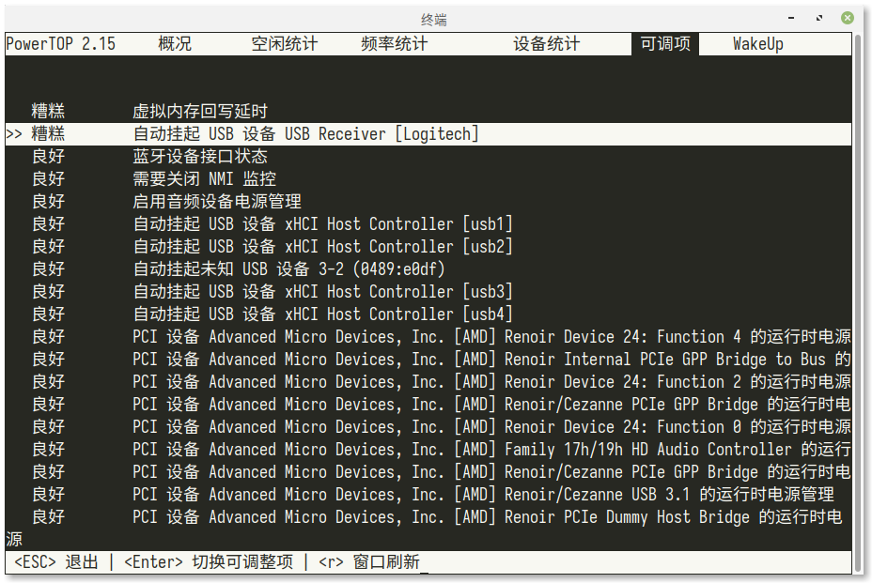Toggle the Logitech USB Receiver autosuspend row

tap(305, 134)
